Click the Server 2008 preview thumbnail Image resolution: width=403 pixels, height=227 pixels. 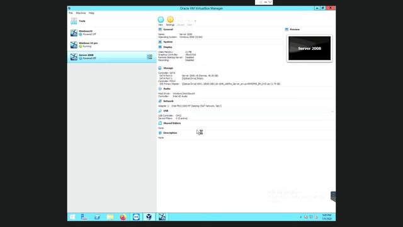(x=309, y=48)
